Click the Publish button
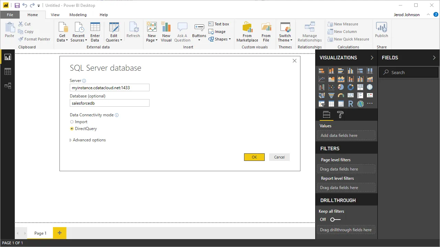The width and height of the screenshot is (440, 247). pos(381,31)
